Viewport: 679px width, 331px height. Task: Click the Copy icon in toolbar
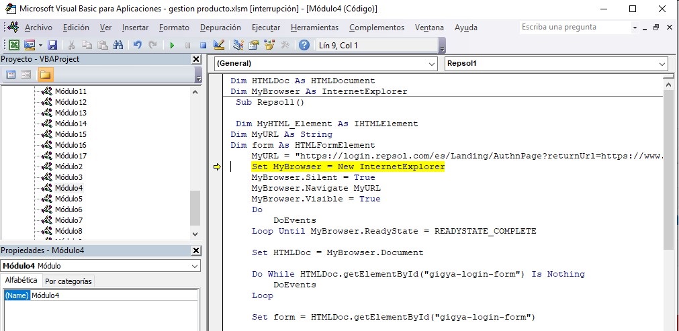pyautogui.click(x=87, y=45)
